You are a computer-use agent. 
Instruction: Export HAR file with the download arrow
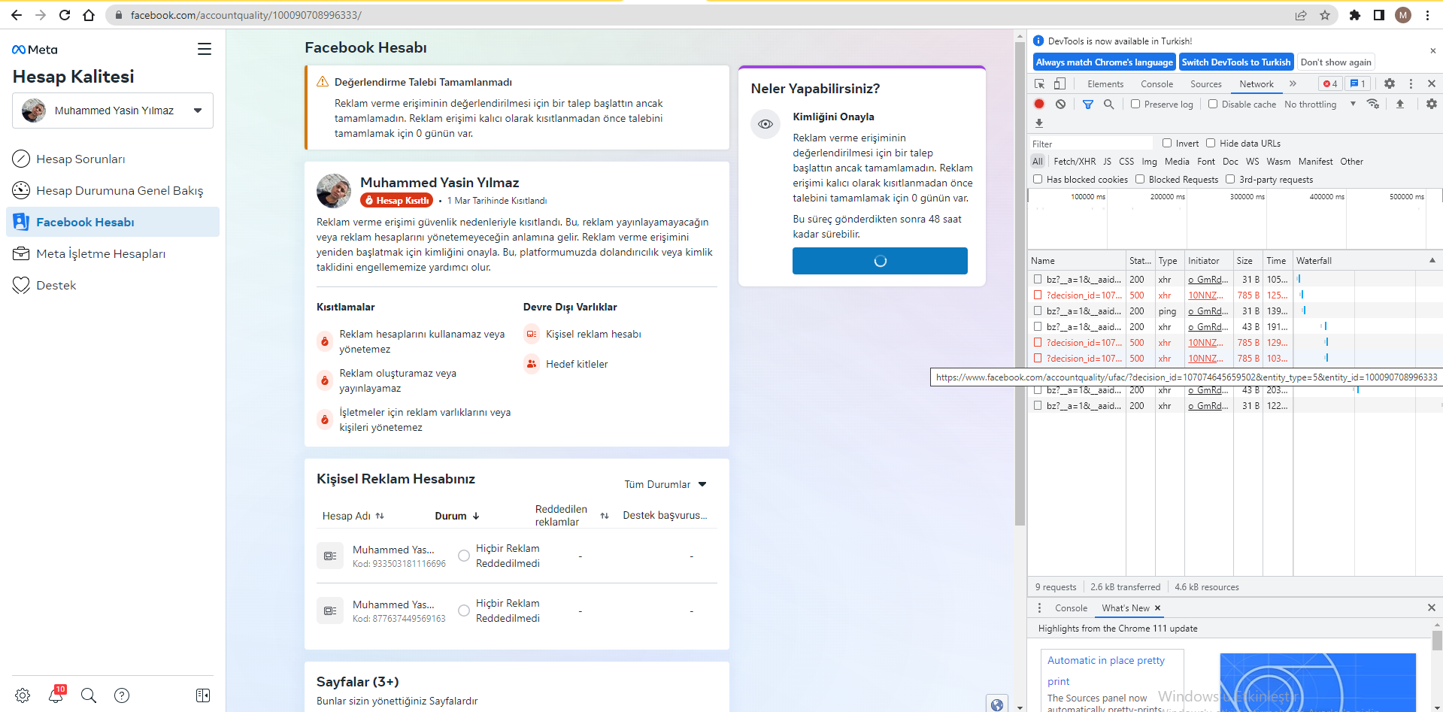[x=1039, y=123]
